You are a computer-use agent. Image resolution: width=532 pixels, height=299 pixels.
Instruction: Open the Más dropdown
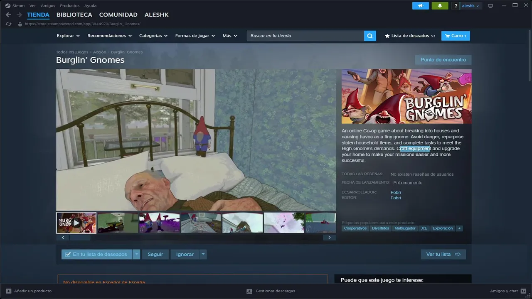point(229,36)
